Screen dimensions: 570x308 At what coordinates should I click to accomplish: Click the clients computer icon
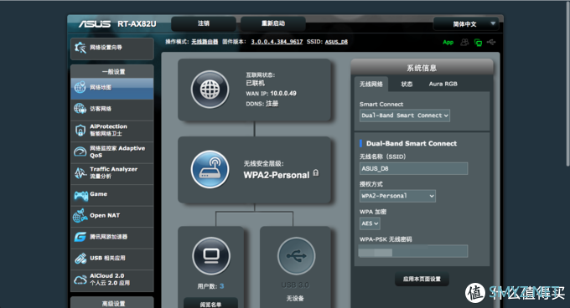tap(211, 256)
